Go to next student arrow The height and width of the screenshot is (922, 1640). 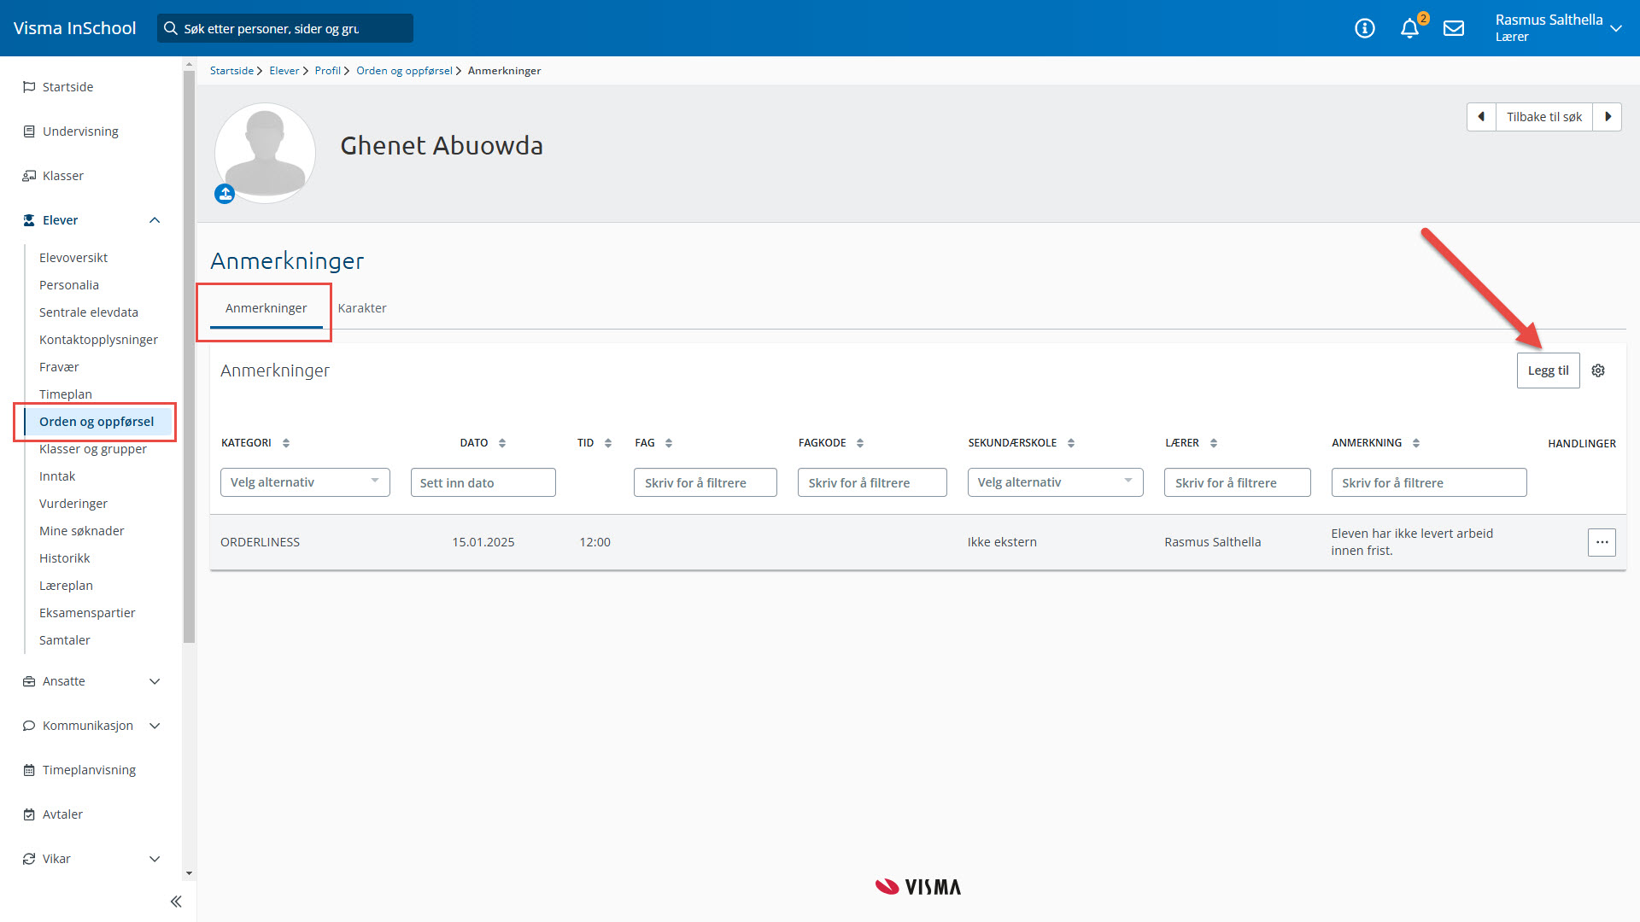1608,117
